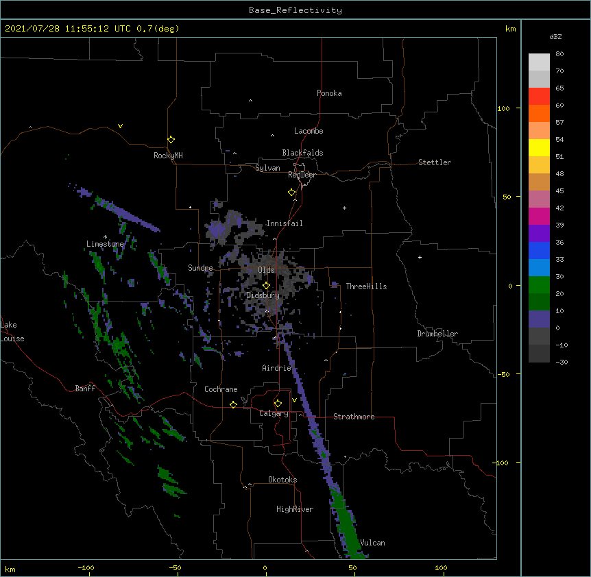
Task: Click the Lacombe city label
Action: [309, 131]
